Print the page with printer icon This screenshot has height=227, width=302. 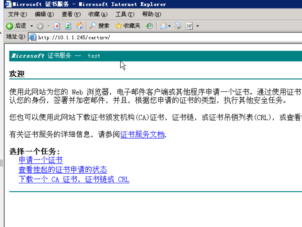click(x=178, y=26)
